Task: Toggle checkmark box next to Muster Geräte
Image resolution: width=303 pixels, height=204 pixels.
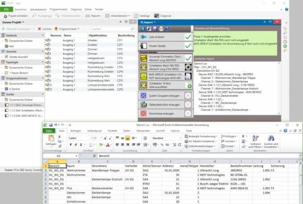Action: (x=188, y=46)
